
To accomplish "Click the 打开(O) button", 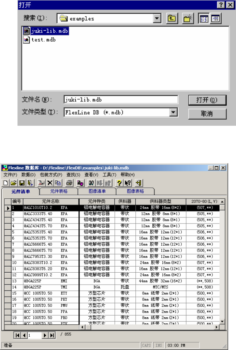I will coord(207,100).
